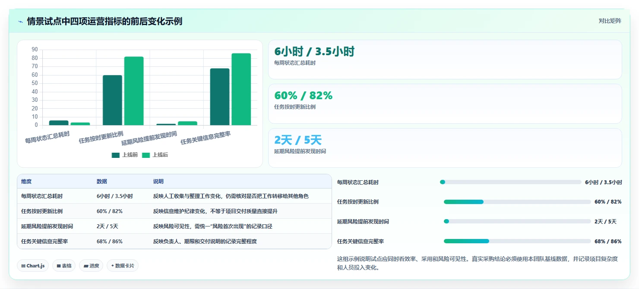The image size is (639, 289).
Task: Open the 6小时 / 3.5小时 data card
Action: coord(445,60)
